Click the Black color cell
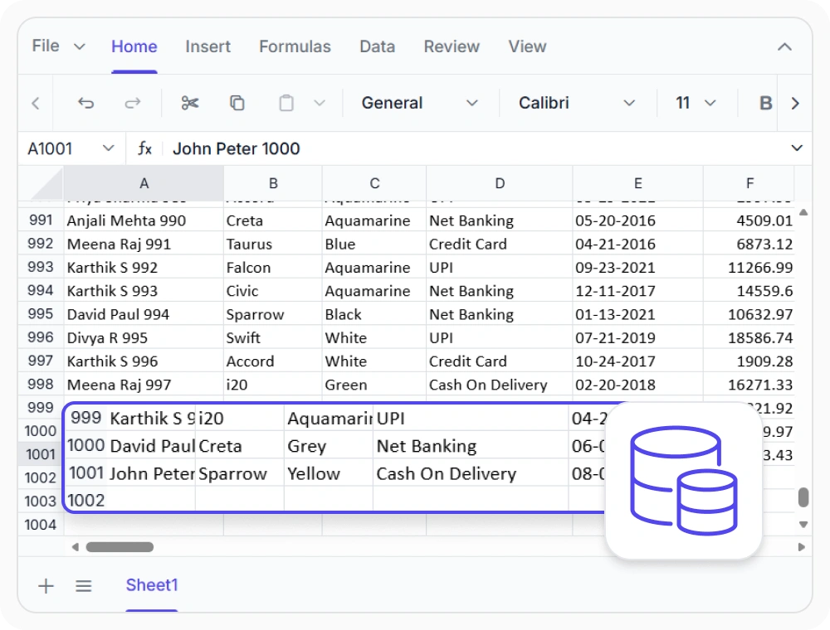 [x=374, y=314]
